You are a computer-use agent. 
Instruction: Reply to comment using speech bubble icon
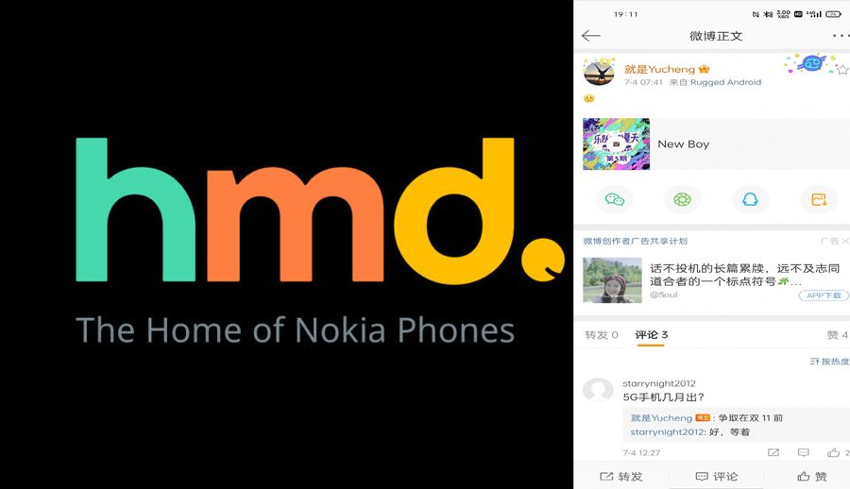[x=804, y=452]
